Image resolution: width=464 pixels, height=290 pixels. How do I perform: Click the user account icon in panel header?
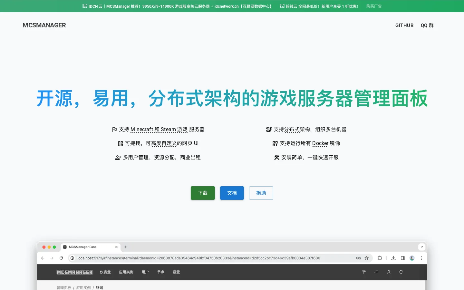tap(389, 272)
